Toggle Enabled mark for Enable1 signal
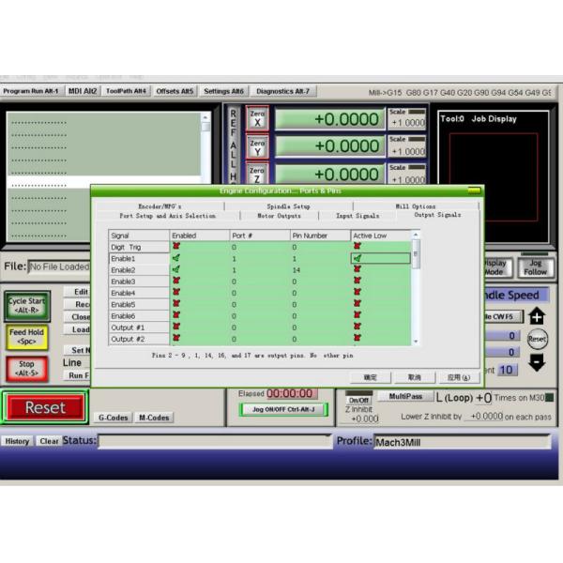The image size is (563, 563). (175, 258)
